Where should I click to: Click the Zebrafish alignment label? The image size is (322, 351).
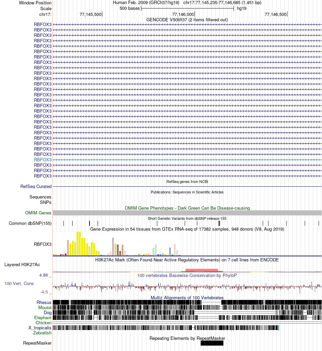42,333
